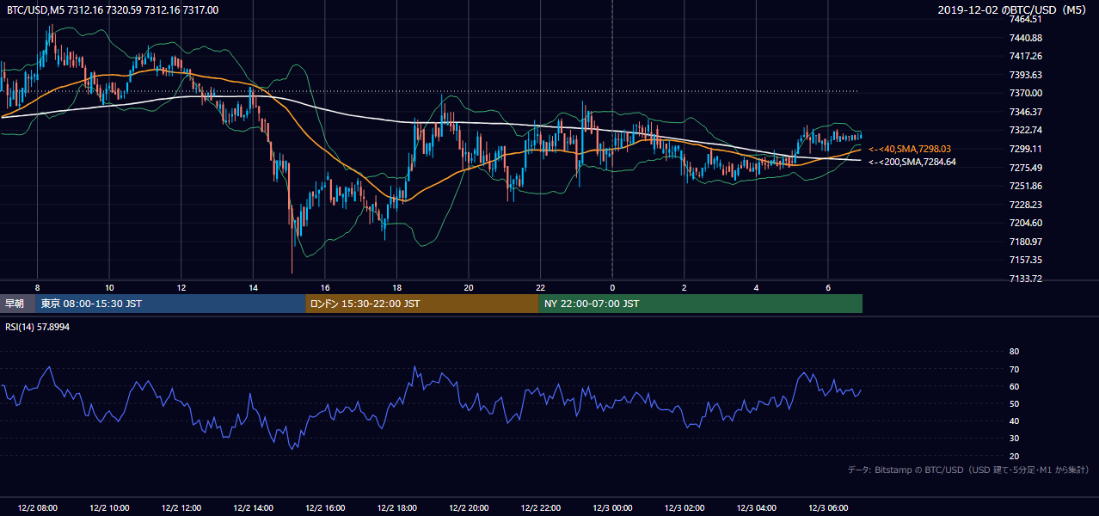Click the 12/3 02:00 time label
Image resolution: width=1099 pixels, height=516 pixels.
(x=685, y=508)
